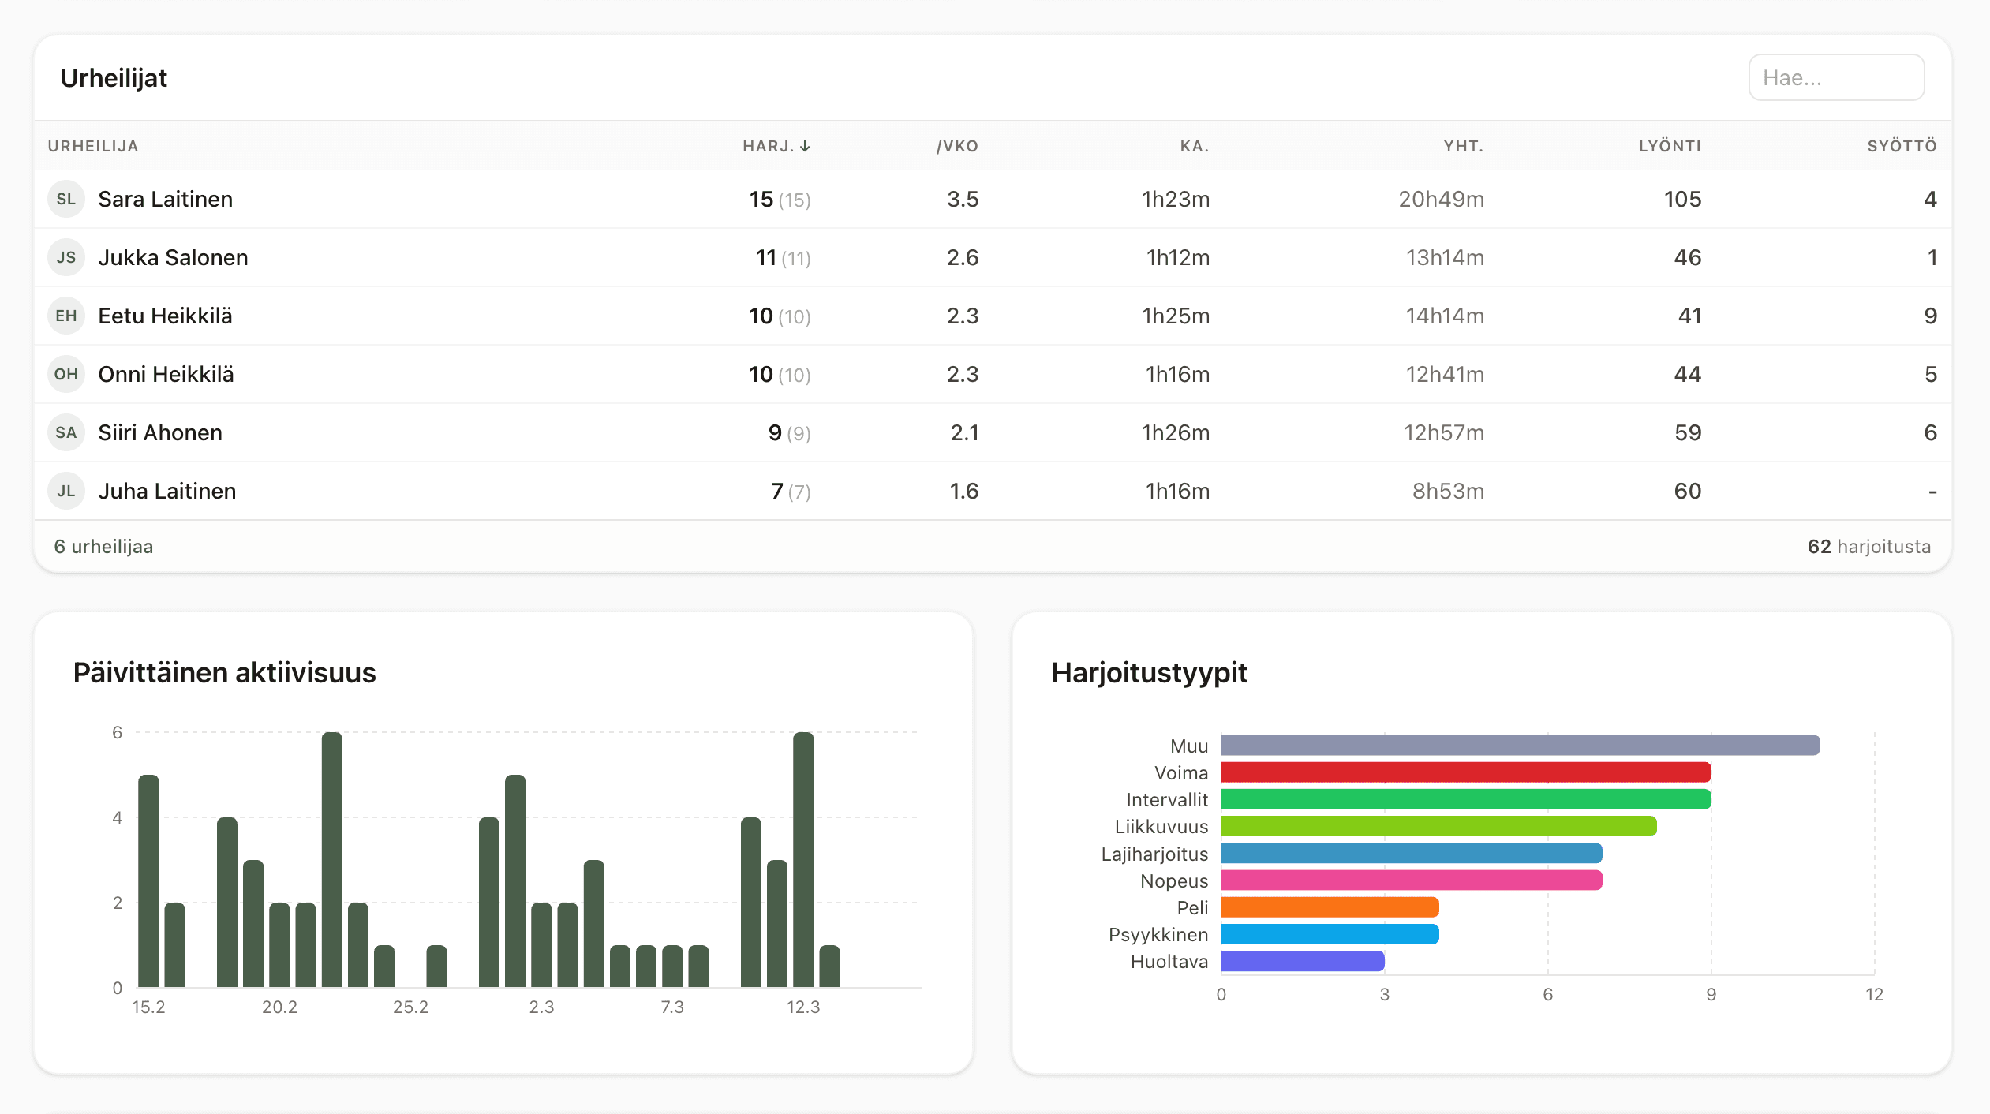Focus the Hae... search field

(x=1835, y=77)
